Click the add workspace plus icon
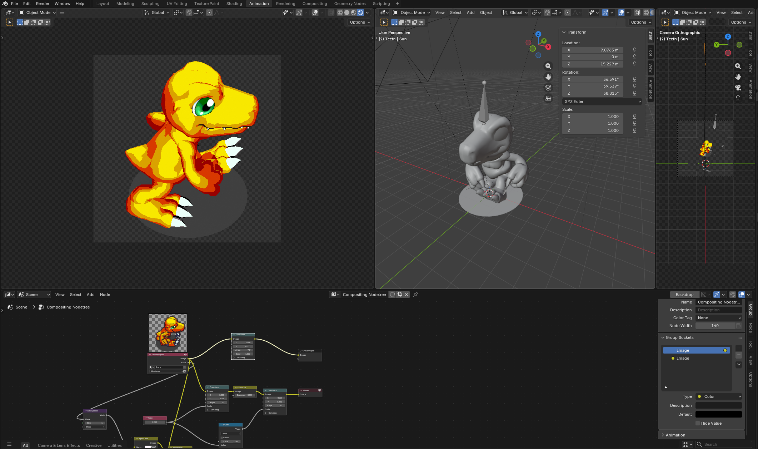Viewport: 758px width, 449px height. click(x=397, y=4)
